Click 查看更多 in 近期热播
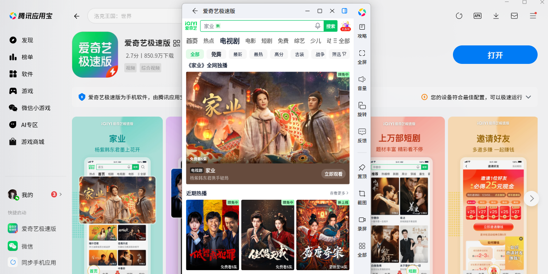This screenshot has height=274, width=548. tap(339, 193)
